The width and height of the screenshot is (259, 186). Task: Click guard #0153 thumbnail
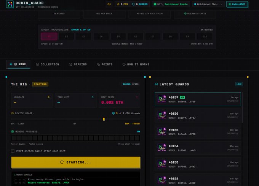click(162, 164)
